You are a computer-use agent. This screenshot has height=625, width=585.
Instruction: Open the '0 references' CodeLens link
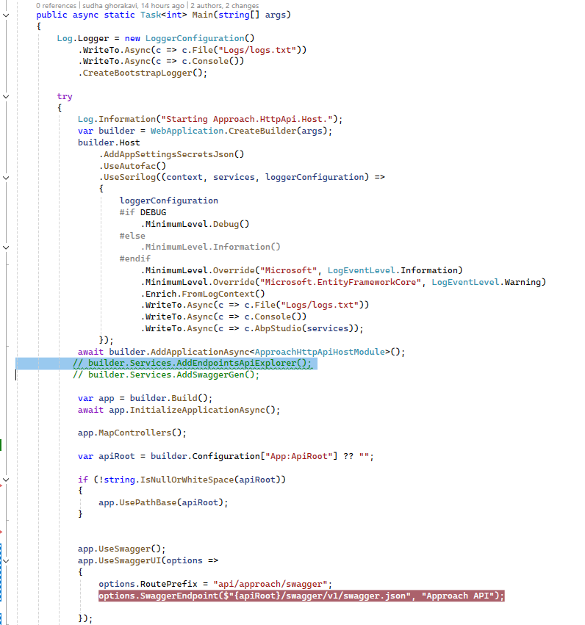point(57,5)
